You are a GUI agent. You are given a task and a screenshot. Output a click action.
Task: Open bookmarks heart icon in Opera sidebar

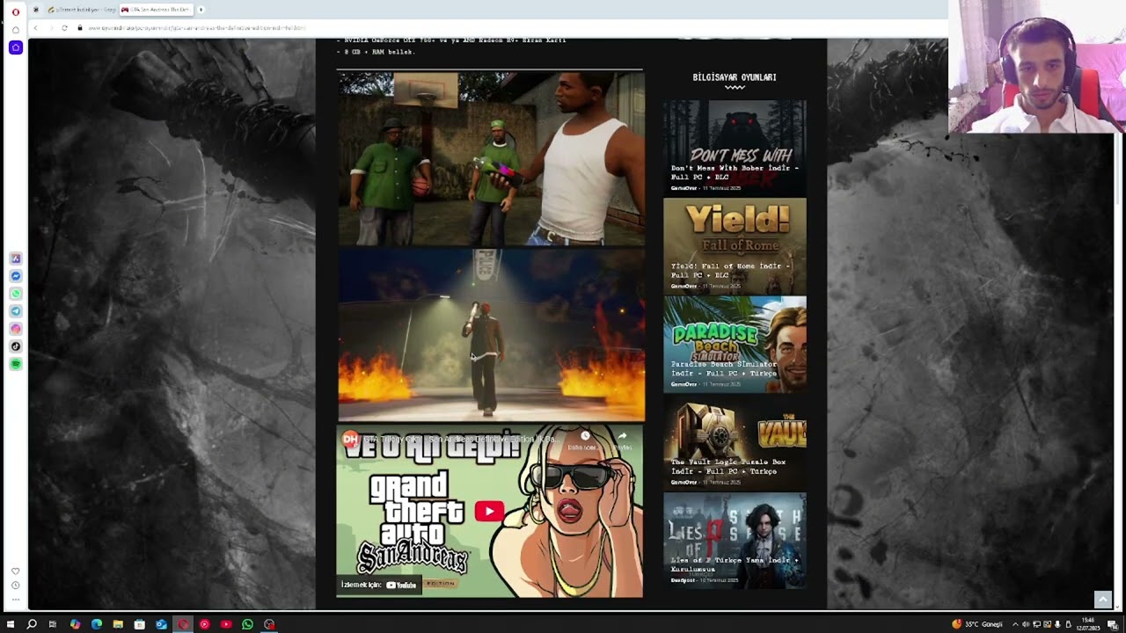(16, 571)
